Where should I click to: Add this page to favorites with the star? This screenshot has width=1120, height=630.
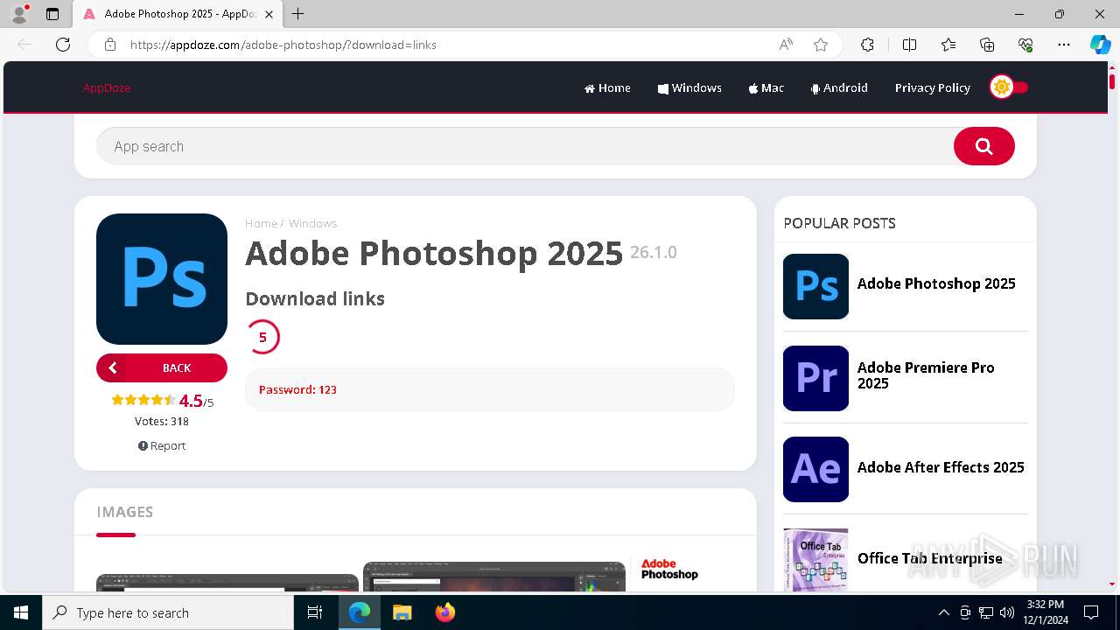point(821,45)
